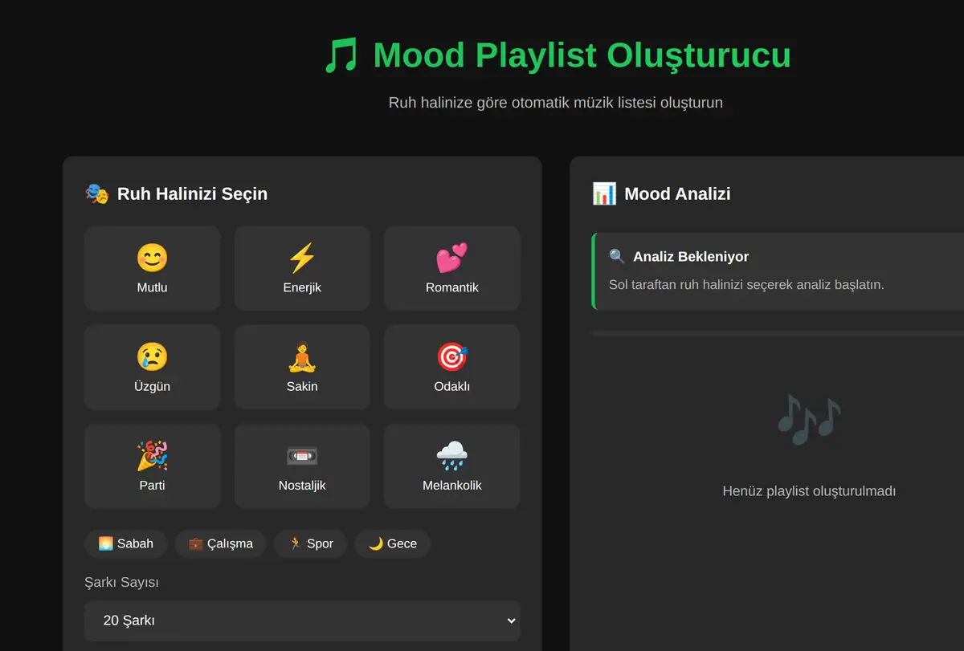Click the subtitle 'Ruh halinize göre otomatik müzik listesi oluşturun'

click(556, 103)
